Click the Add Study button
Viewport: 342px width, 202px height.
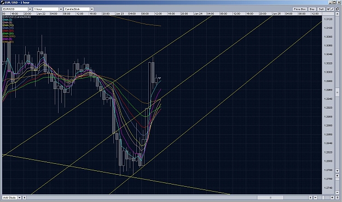coord(10,198)
